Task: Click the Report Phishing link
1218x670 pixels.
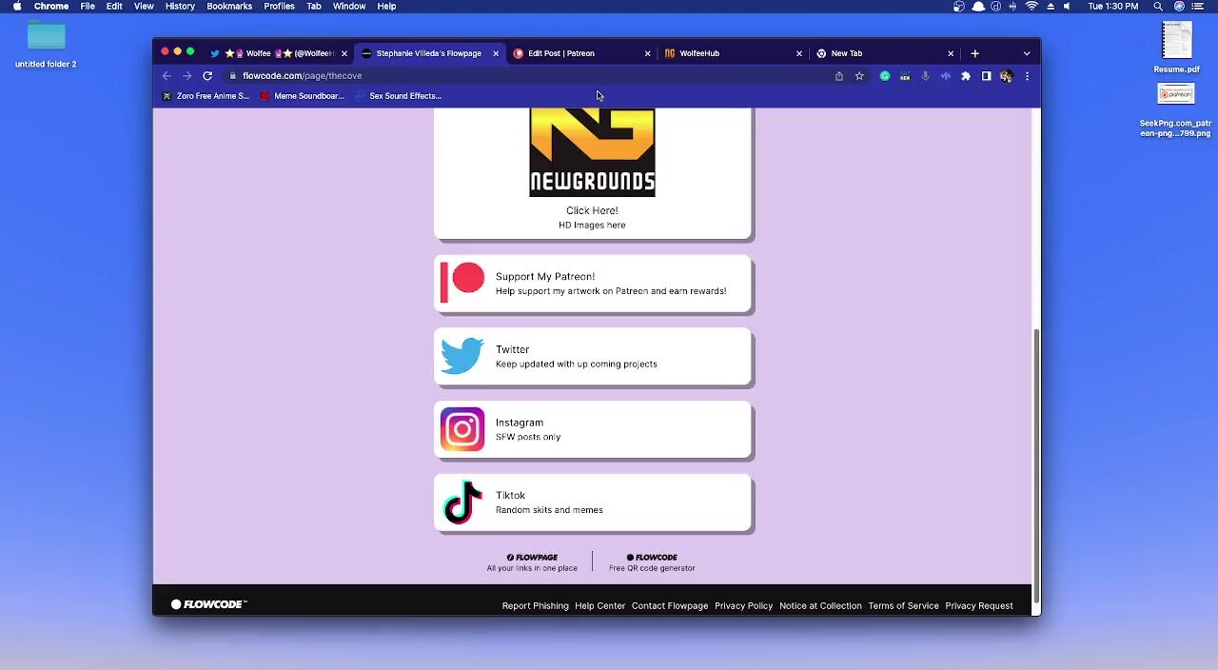Action: point(535,606)
